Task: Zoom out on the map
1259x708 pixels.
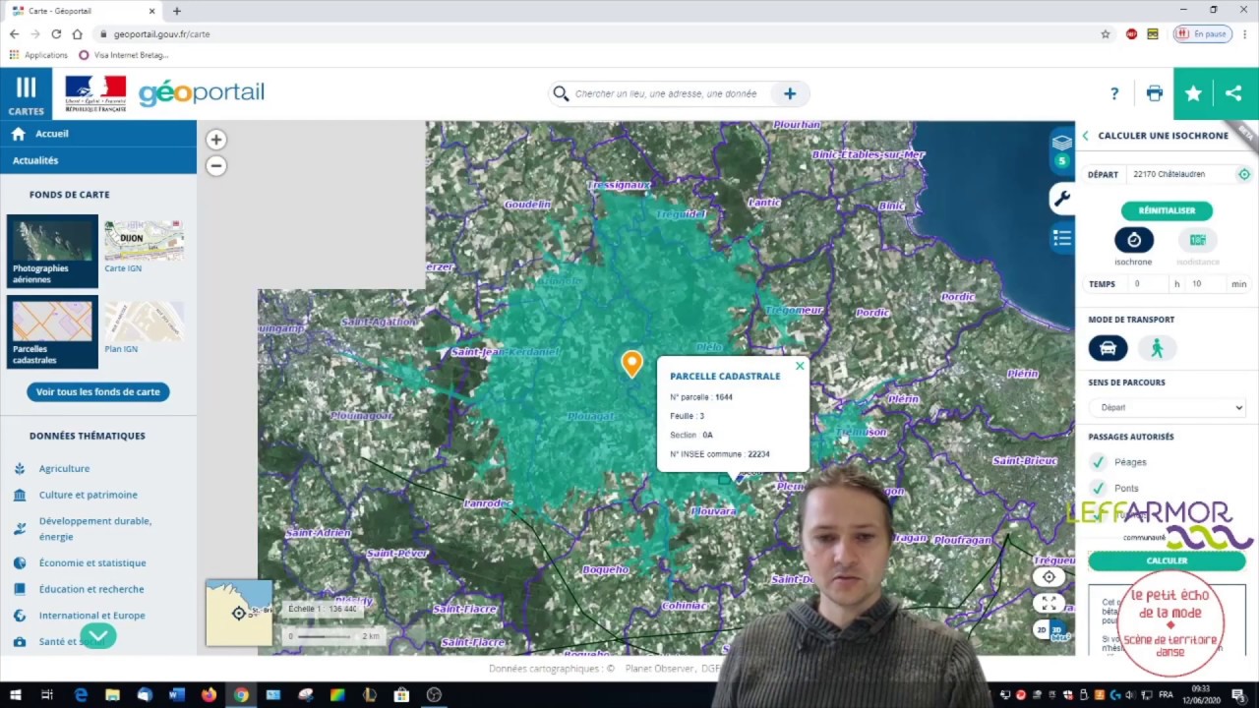Action: [x=216, y=166]
